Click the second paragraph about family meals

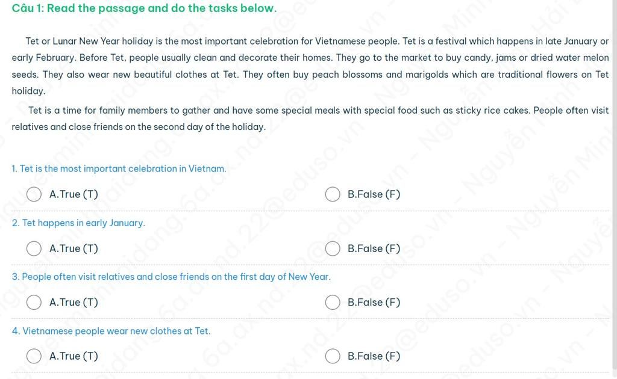[308, 118]
